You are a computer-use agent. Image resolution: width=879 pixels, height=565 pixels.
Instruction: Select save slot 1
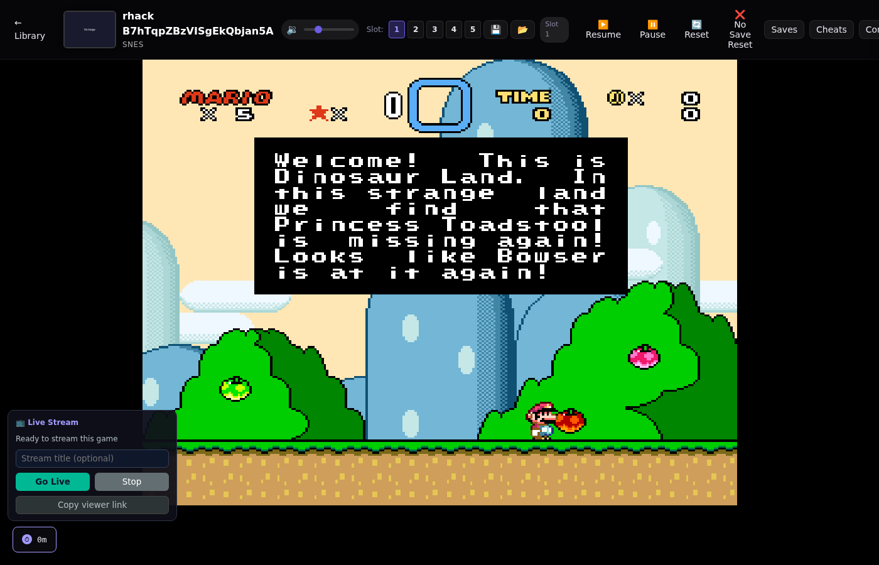tap(397, 30)
